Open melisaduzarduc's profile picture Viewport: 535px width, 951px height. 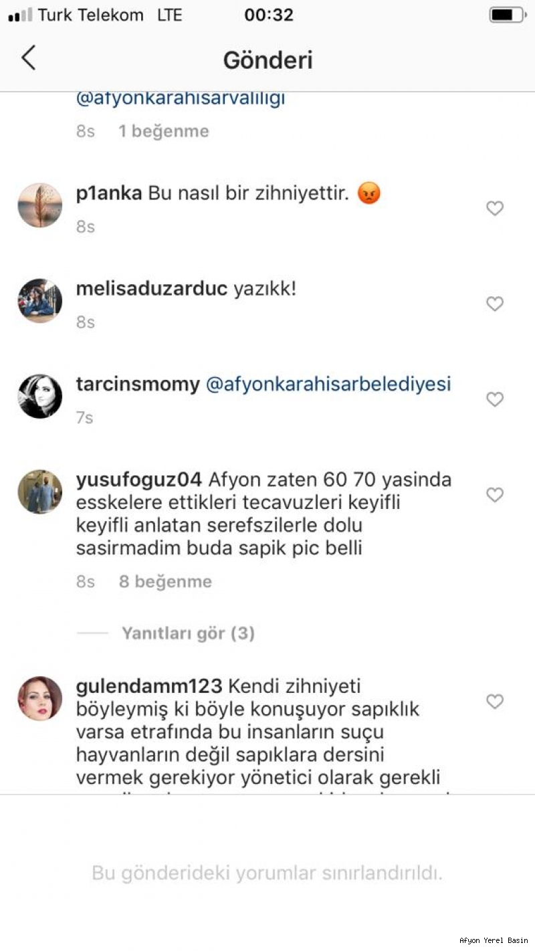39,301
